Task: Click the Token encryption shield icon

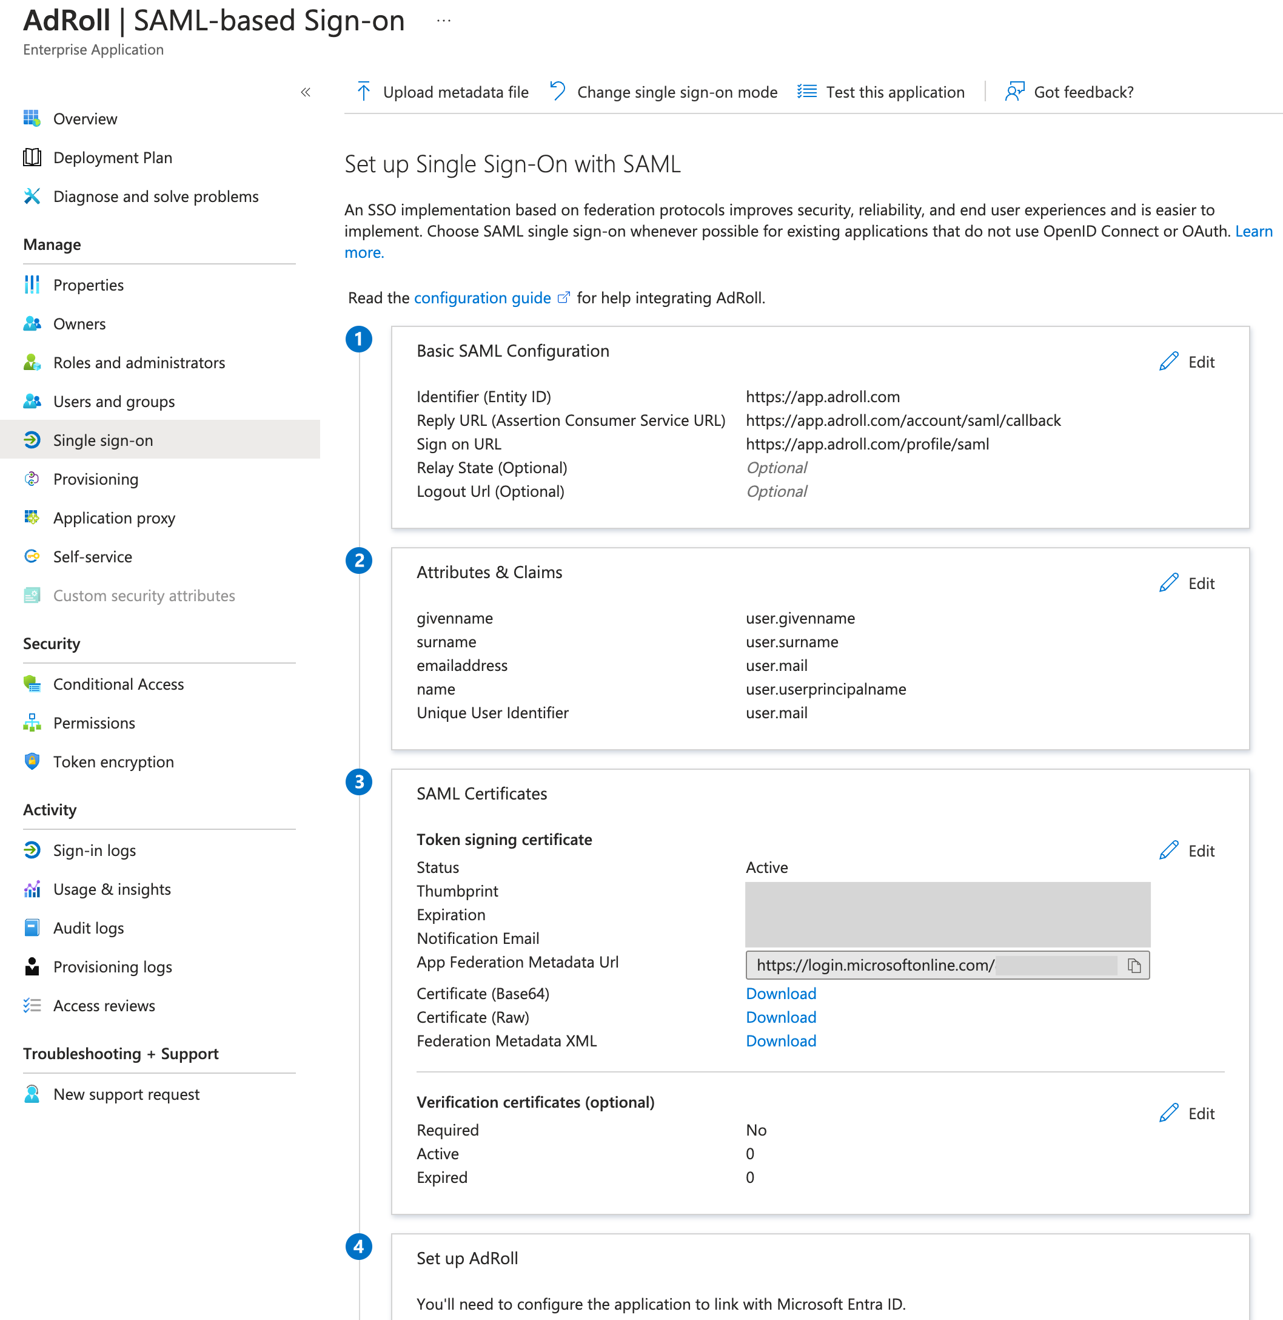Action: [32, 762]
